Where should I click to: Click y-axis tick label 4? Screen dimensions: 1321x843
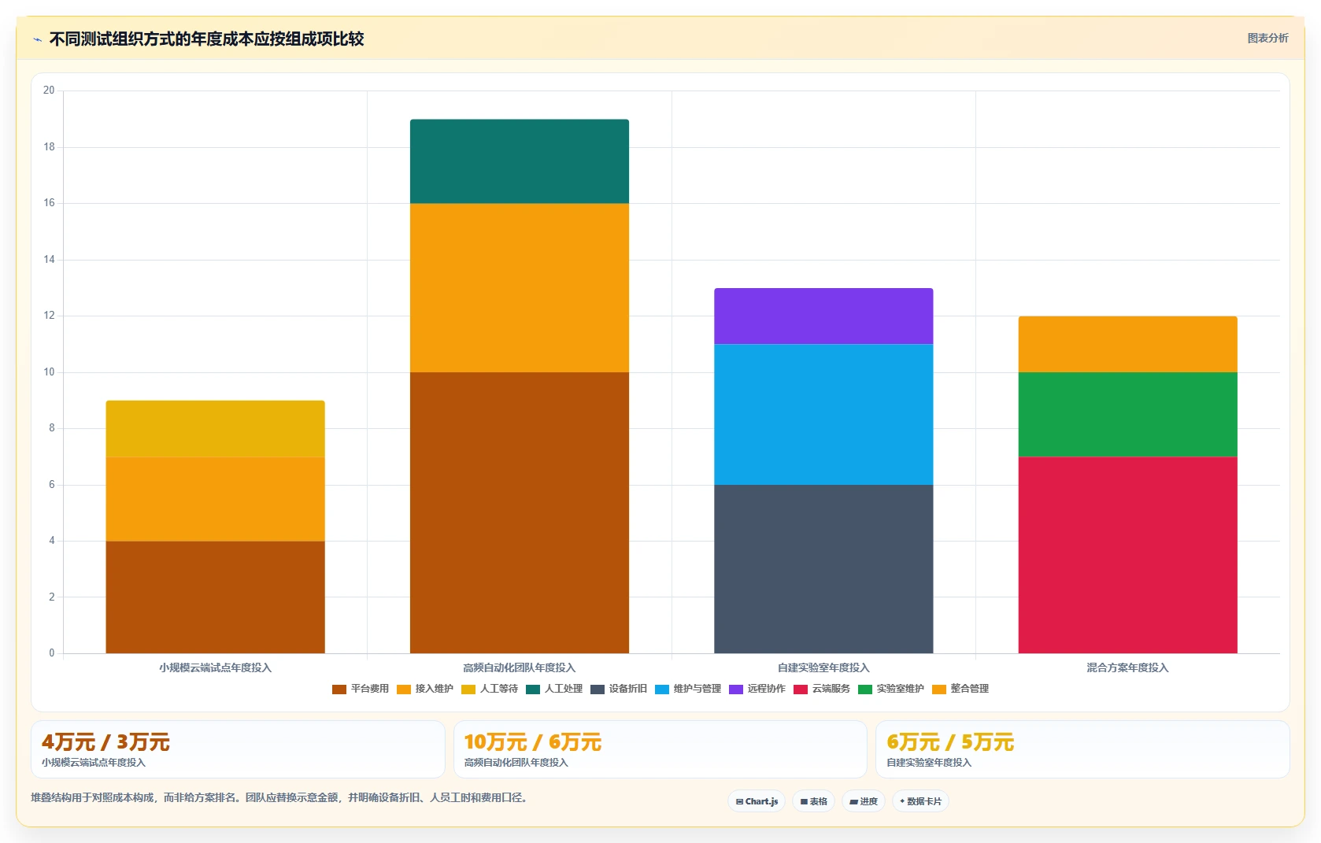(52, 541)
